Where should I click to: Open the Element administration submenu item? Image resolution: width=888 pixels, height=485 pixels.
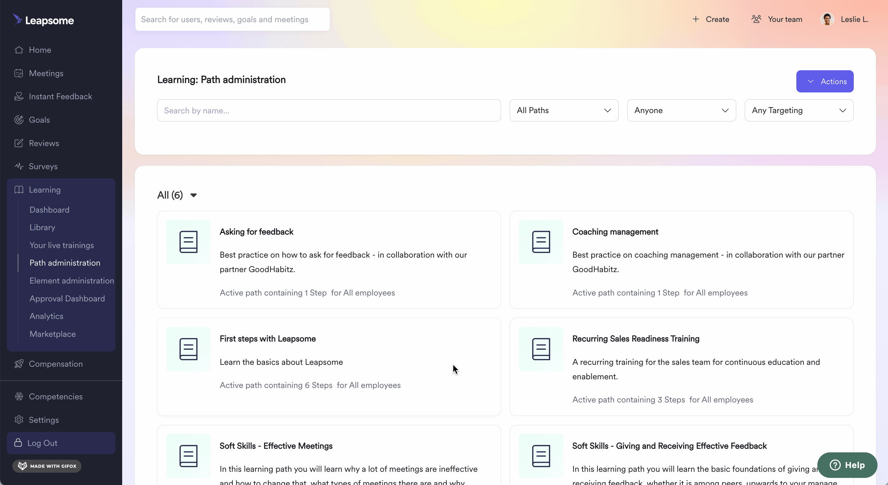72,281
